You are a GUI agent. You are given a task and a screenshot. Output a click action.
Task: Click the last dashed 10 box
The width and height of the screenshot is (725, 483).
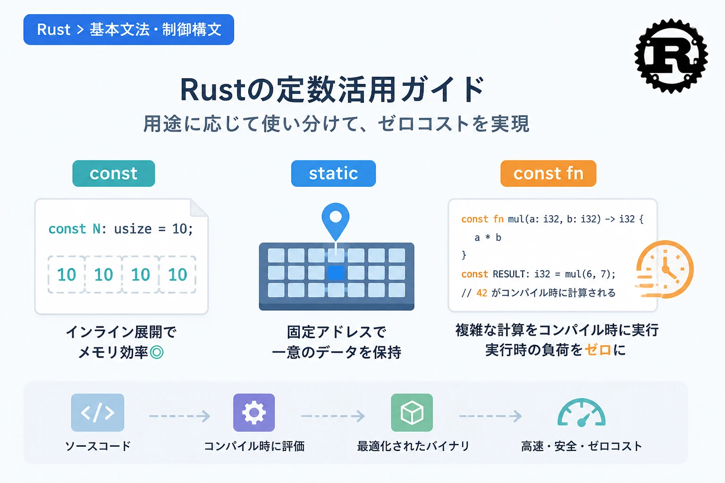[x=177, y=275]
